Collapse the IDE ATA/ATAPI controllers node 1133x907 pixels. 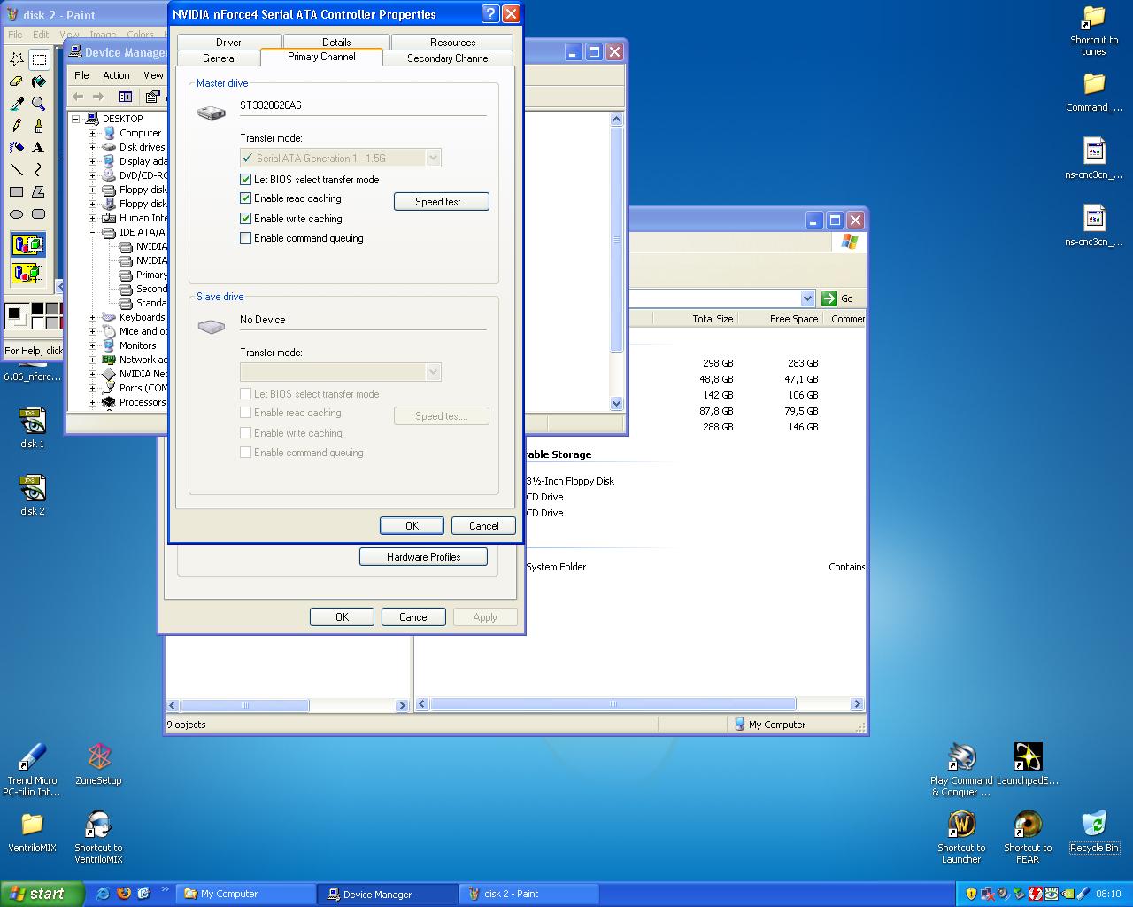(x=92, y=232)
